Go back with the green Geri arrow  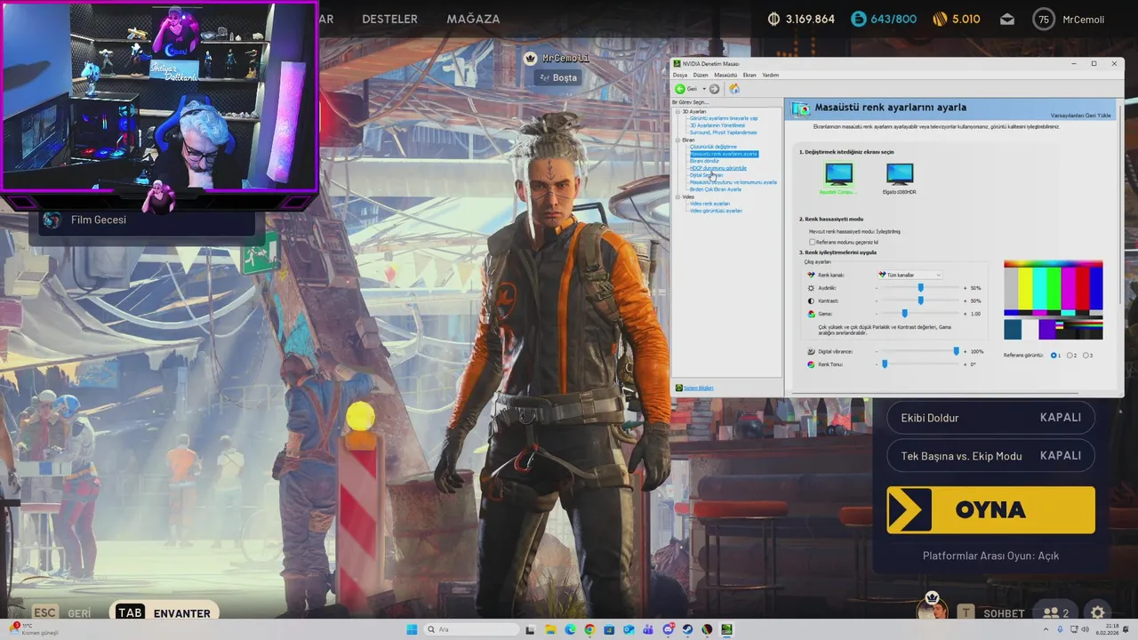[x=680, y=89]
